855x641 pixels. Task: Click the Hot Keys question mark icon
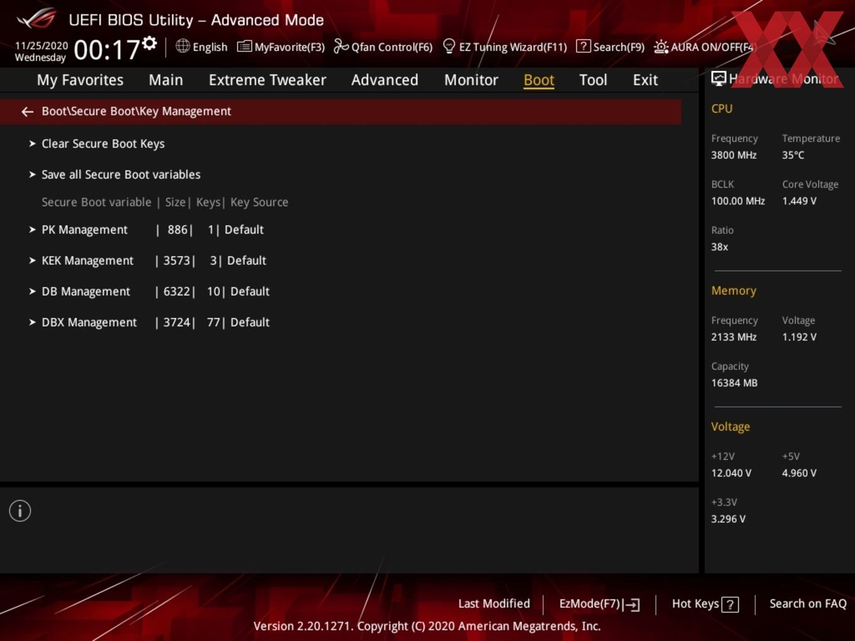pyautogui.click(x=730, y=605)
